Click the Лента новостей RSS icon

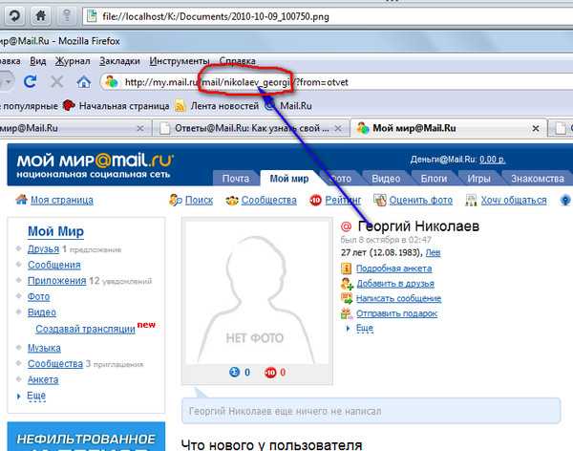(180, 106)
